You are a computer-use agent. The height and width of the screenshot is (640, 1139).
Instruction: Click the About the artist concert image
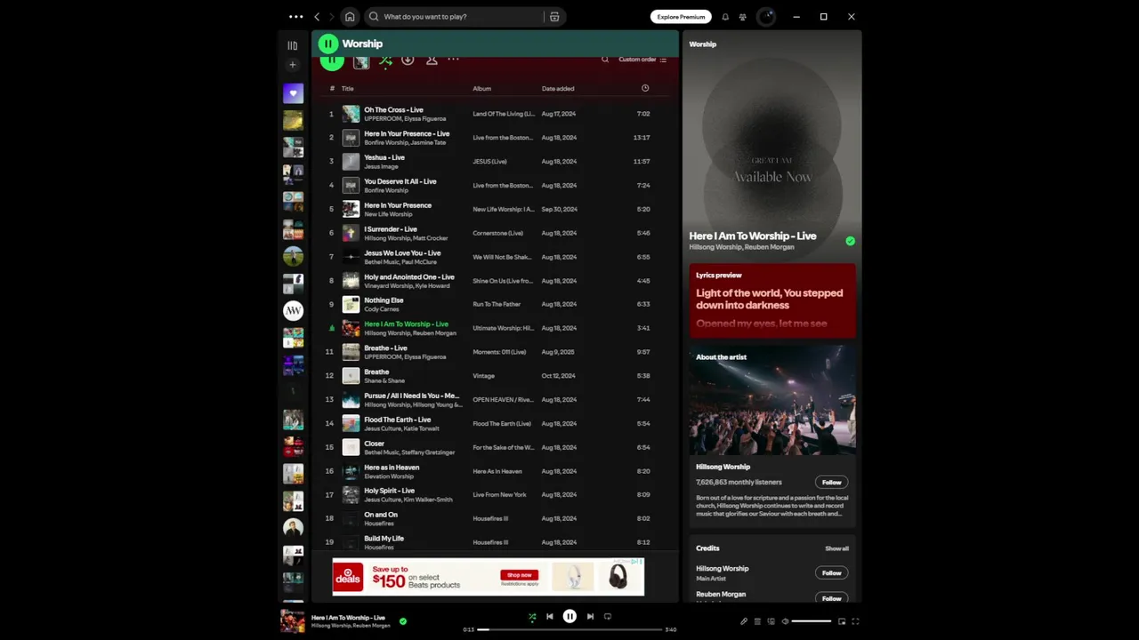(772, 400)
